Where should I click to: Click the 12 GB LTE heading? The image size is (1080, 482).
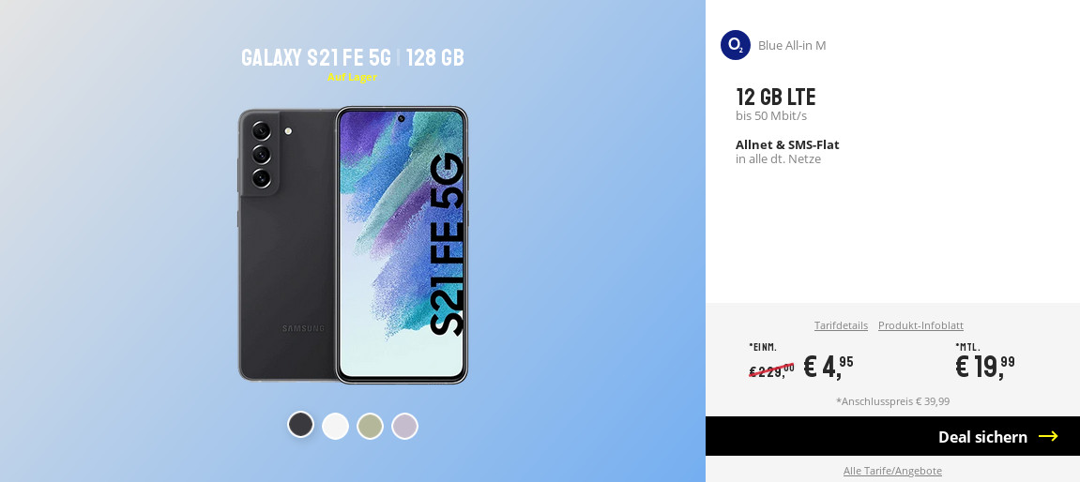(776, 98)
